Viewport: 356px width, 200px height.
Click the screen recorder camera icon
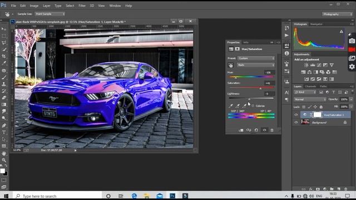[352, 41]
